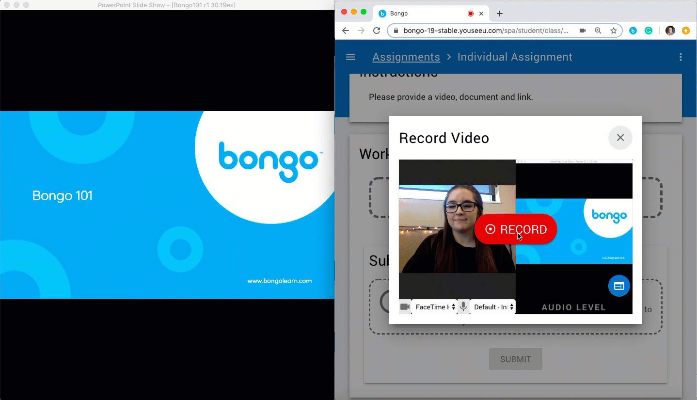Open the three-dot more options menu

point(681,57)
